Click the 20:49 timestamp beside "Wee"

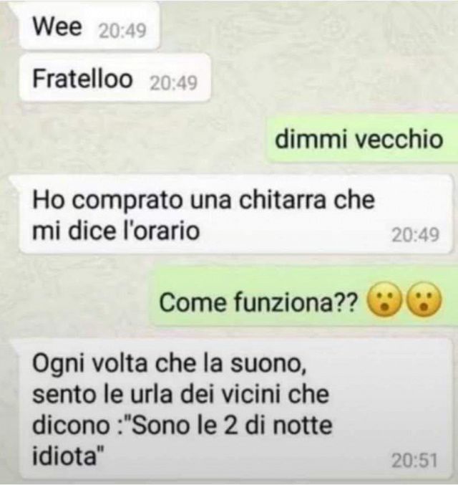click(122, 31)
